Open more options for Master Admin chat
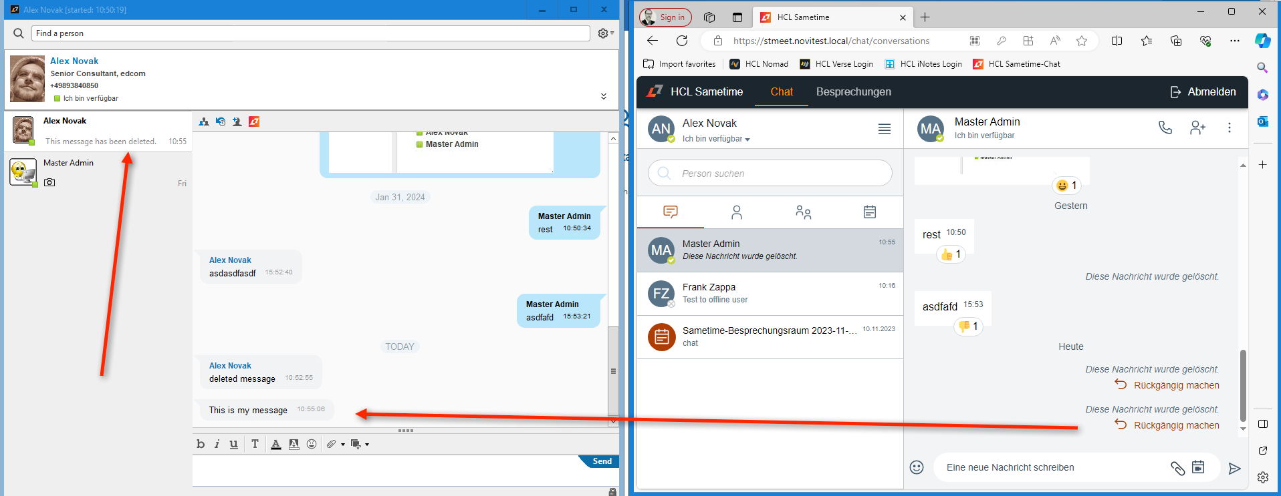 click(x=1229, y=128)
